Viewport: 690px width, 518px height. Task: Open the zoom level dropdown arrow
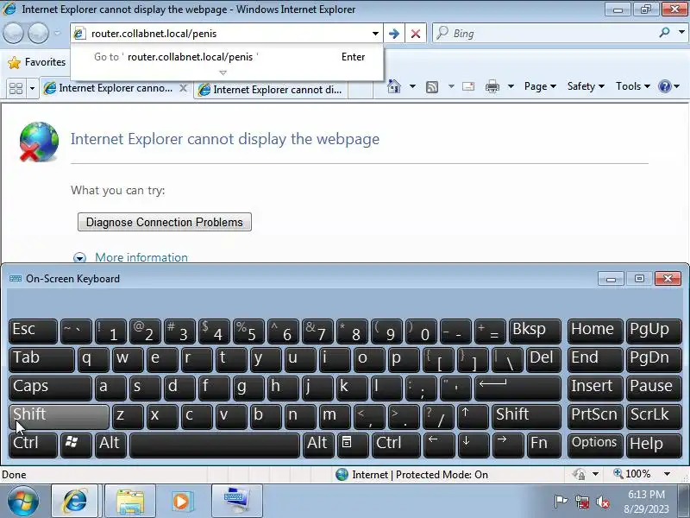click(x=667, y=474)
